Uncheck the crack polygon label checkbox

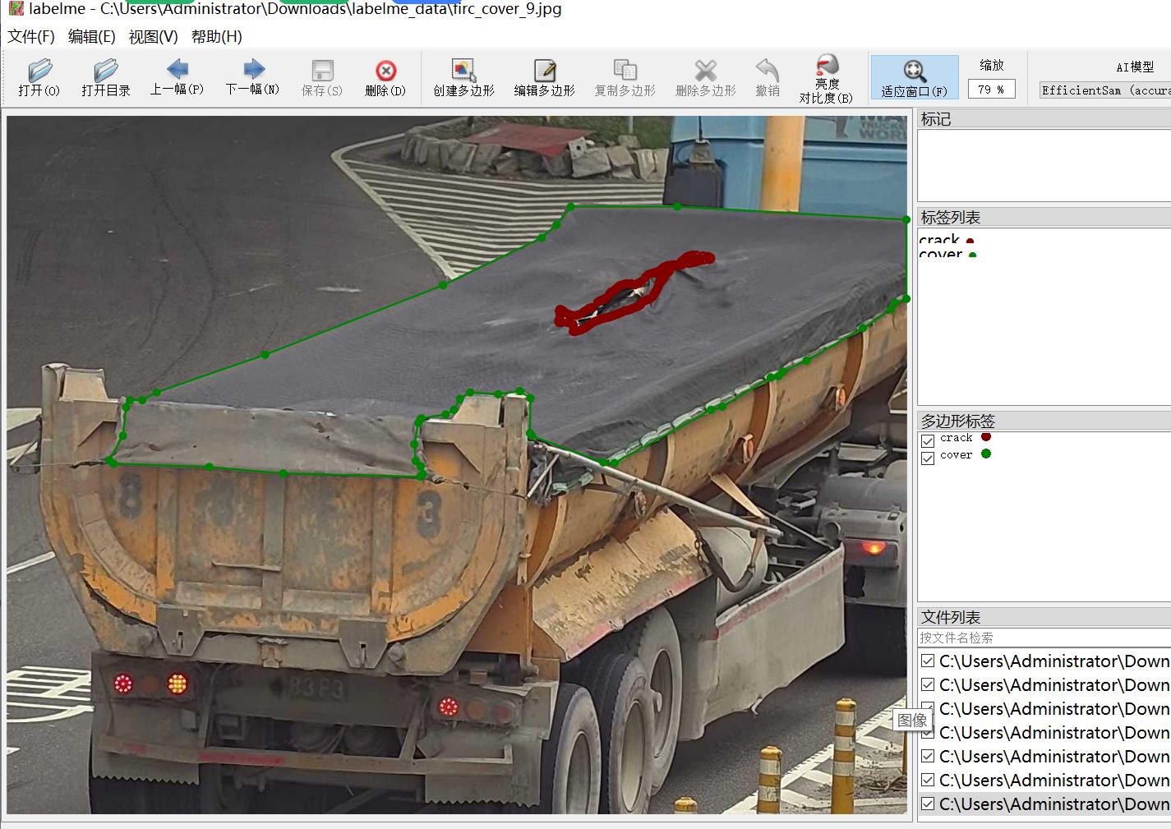[x=928, y=440]
